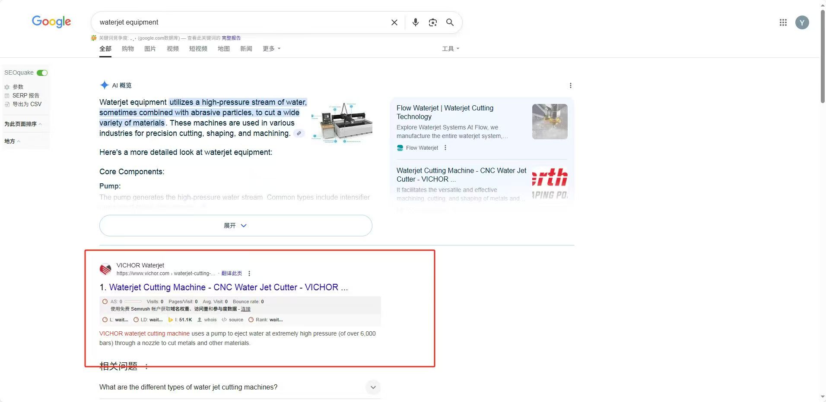This screenshot has height=402, width=826.
Task: Open the Google apps grid
Action: (x=783, y=22)
